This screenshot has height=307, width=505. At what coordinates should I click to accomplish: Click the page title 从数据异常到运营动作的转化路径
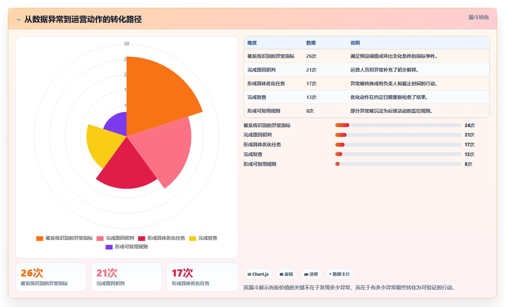click(x=83, y=19)
